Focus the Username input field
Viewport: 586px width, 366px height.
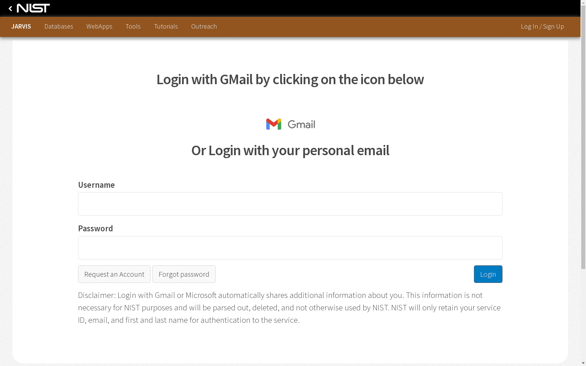(x=290, y=204)
